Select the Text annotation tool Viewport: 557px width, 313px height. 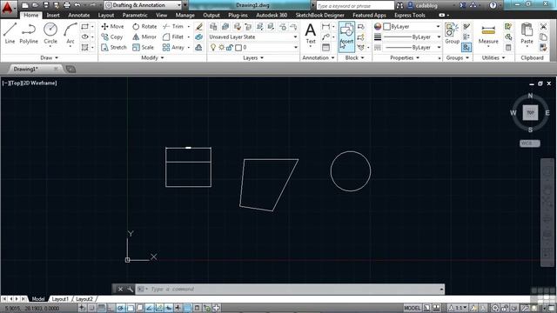click(x=311, y=34)
